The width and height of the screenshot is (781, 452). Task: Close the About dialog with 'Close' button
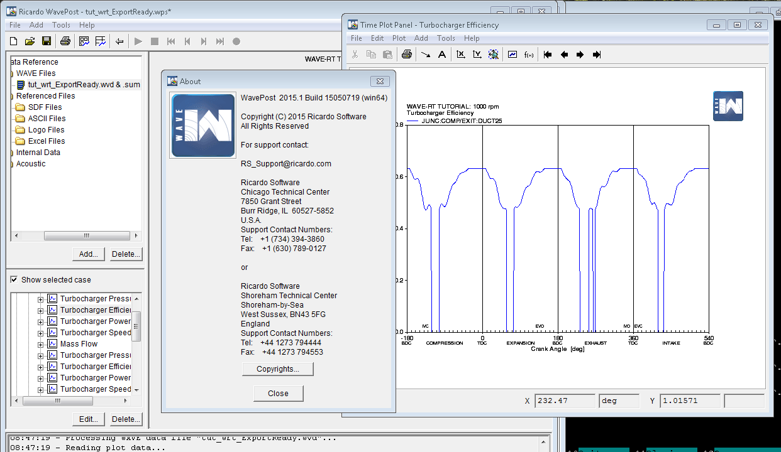(278, 394)
